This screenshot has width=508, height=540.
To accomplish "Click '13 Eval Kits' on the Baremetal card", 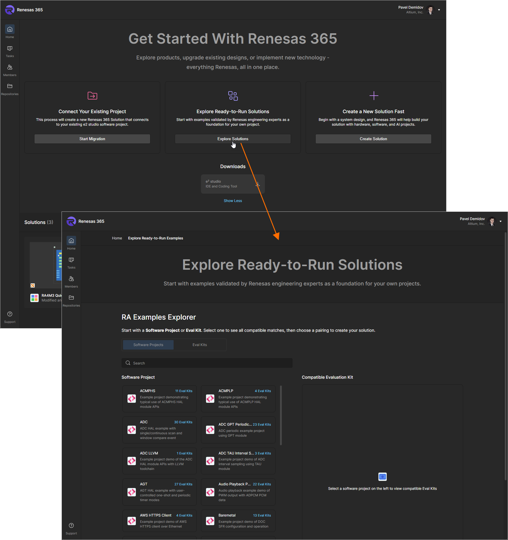I will coord(262,515).
